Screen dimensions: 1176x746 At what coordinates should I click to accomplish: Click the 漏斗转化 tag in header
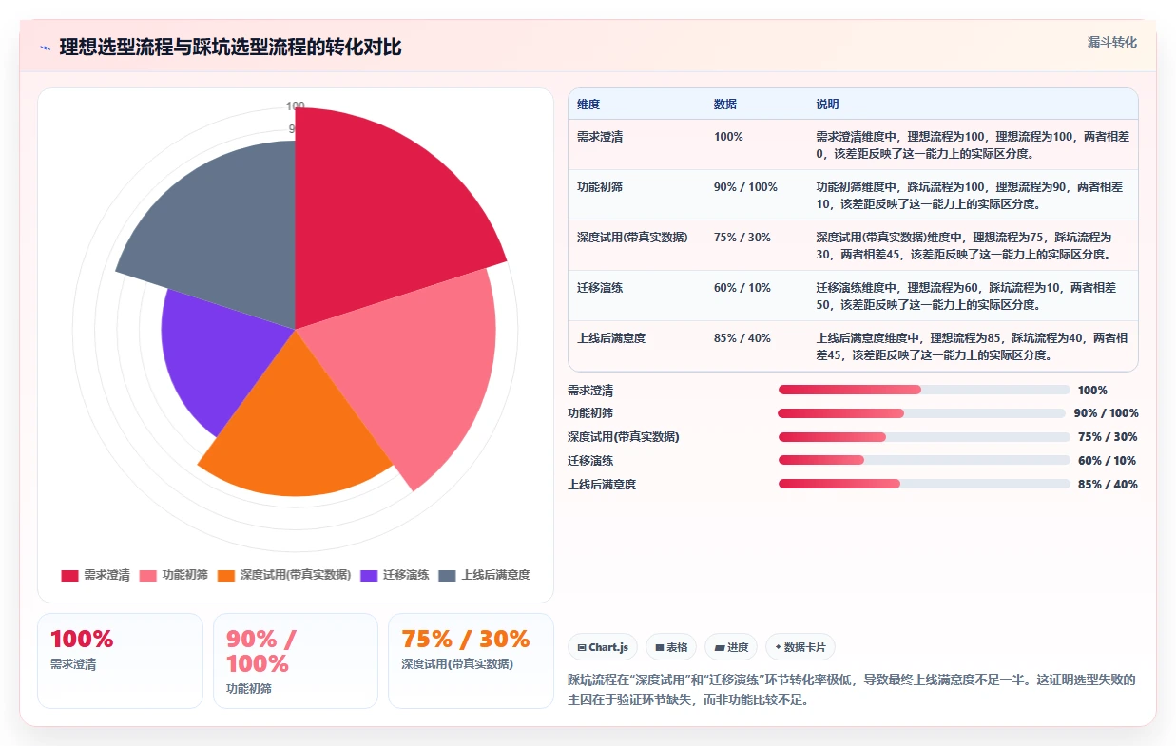point(1111,42)
